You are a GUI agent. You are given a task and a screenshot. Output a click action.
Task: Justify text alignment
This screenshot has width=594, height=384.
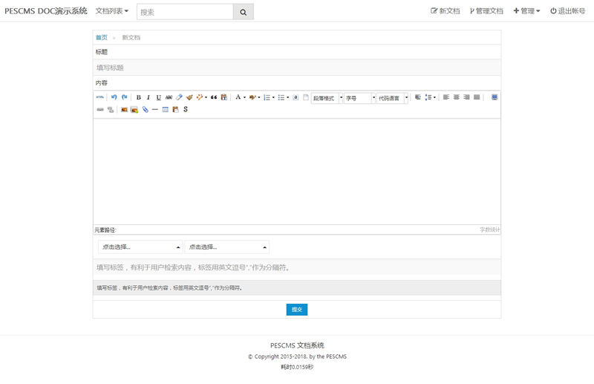pyautogui.click(x=477, y=97)
